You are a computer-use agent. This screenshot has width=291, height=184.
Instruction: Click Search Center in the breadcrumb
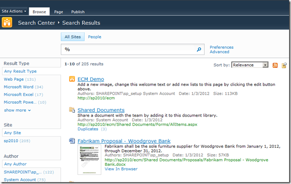(x=37, y=23)
